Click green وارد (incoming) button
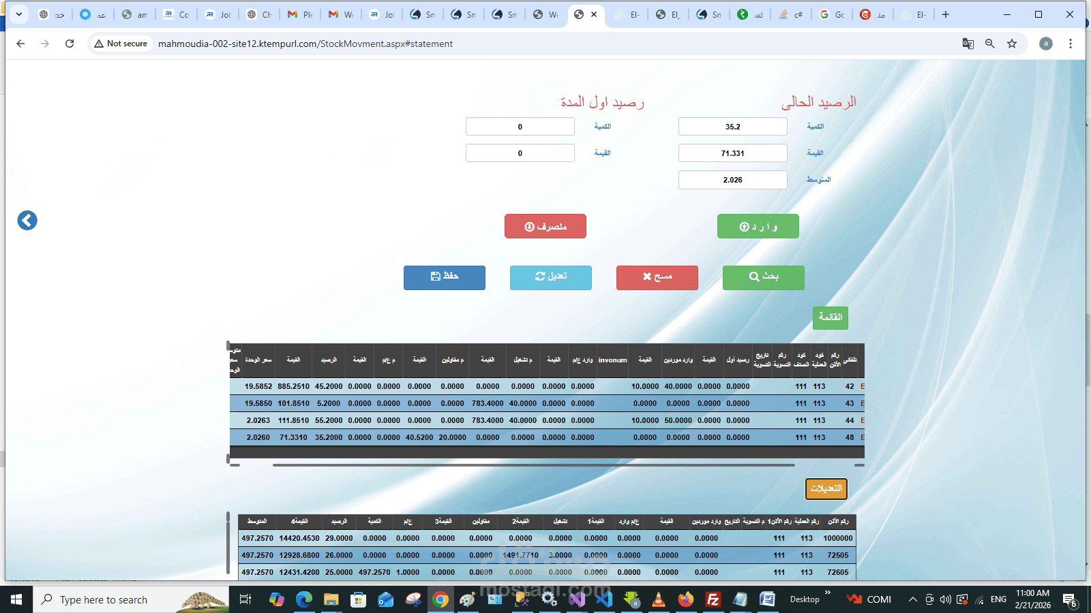The image size is (1091, 613). (x=758, y=226)
